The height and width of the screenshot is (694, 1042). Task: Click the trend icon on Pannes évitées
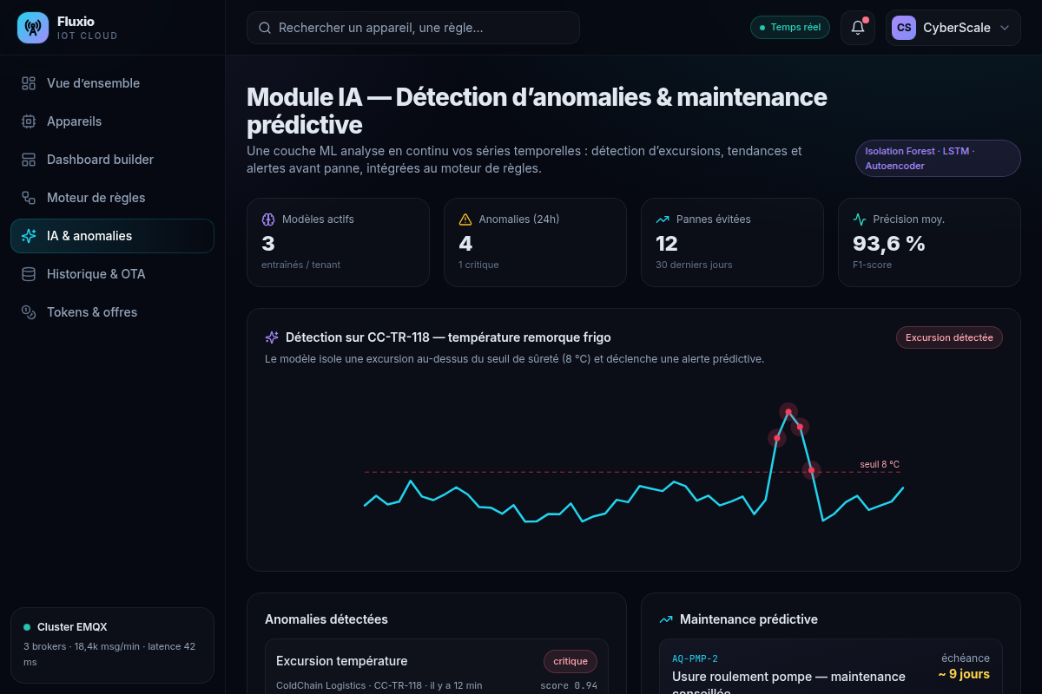point(663,219)
